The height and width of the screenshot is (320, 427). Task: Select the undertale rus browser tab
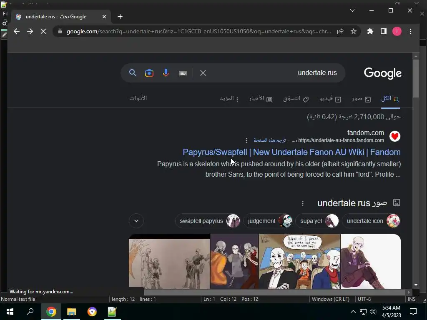[x=61, y=17]
